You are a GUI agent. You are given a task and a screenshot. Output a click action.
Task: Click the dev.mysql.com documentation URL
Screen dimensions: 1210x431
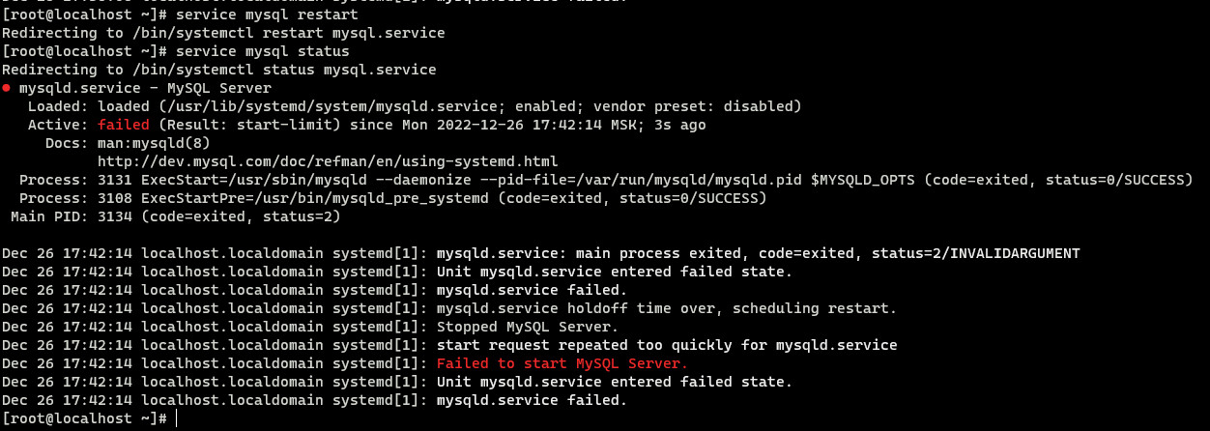pyautogui.click(x=328, y=161)
